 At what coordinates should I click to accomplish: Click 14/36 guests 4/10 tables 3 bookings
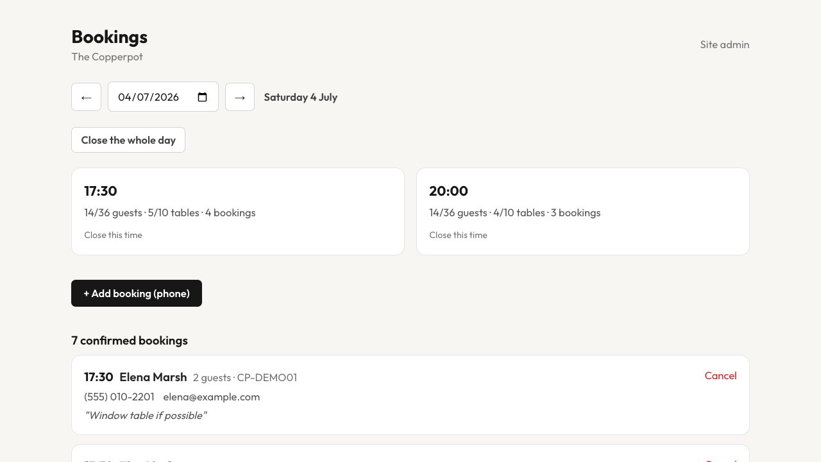pos(515,212)
